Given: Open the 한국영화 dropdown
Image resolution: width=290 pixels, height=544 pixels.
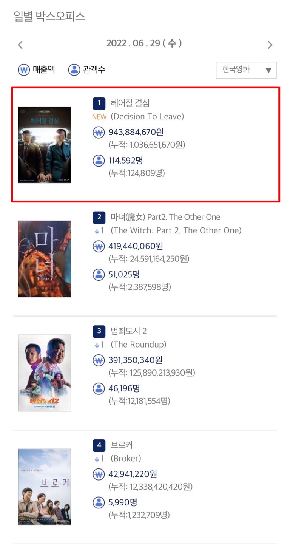Looking at the screenshot, I should tap(246, 70).
